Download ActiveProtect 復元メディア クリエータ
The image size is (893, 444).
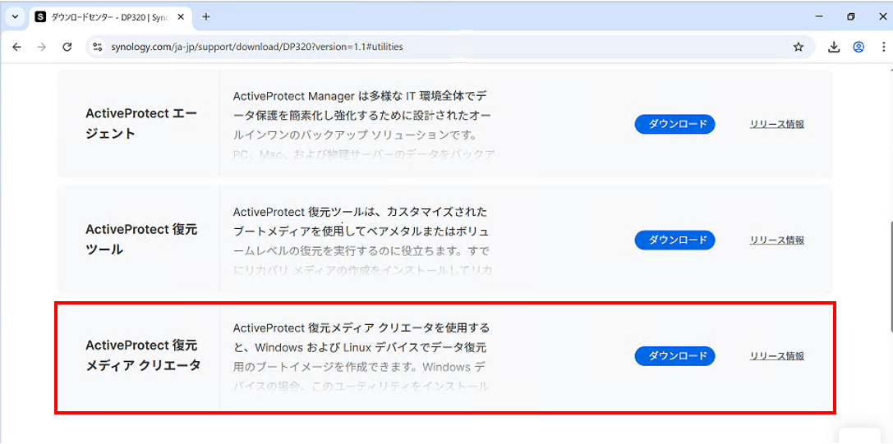tap(674, 356)
